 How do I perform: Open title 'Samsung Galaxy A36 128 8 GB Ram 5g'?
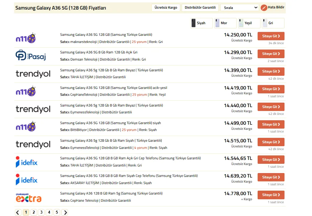pyautogui.click(x=111, y=193)
